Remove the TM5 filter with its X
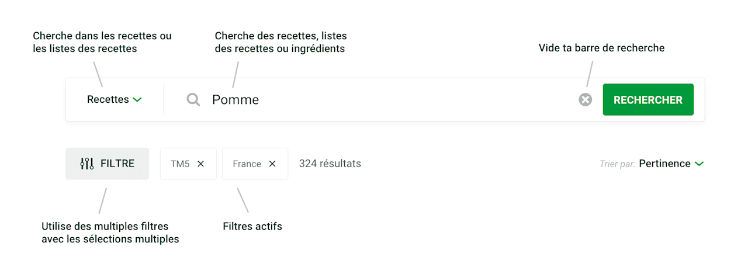 click(201, 164)
